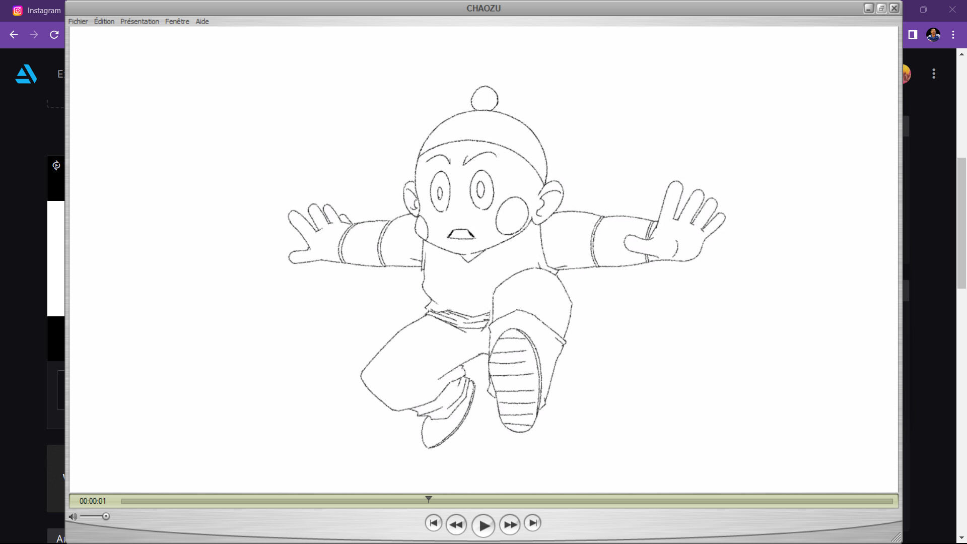
Task: Navigate forward in the browser
Action: pyautogui.click(x=34, y=35)
